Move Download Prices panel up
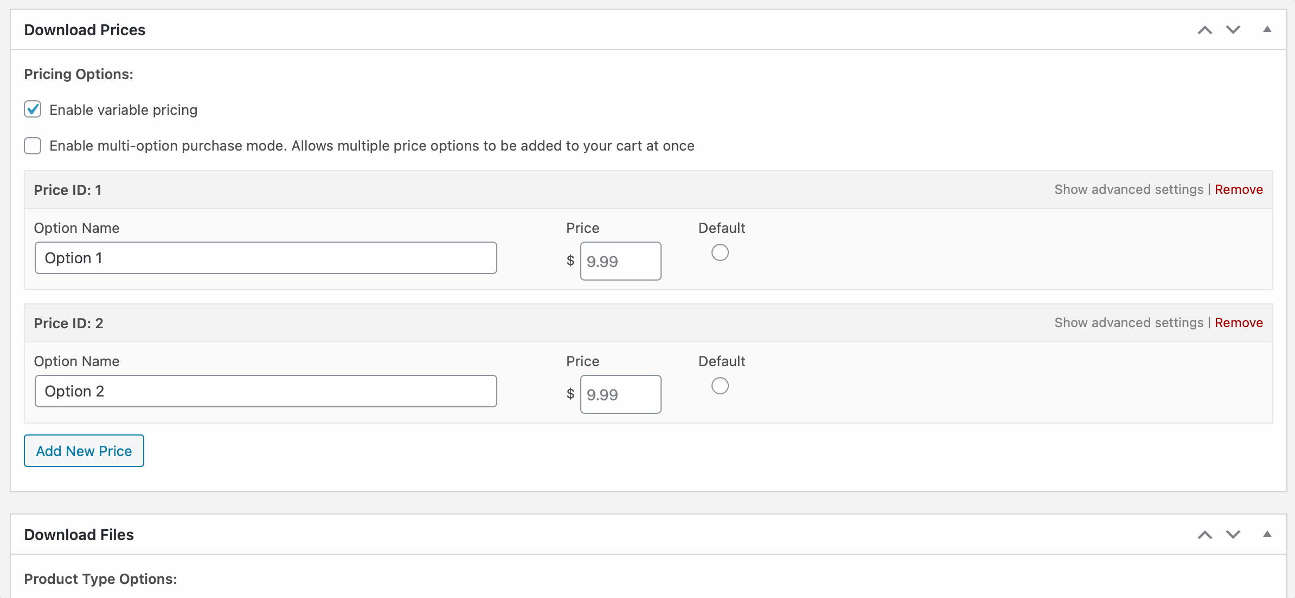The image size is (1295, 598). 1204,30
